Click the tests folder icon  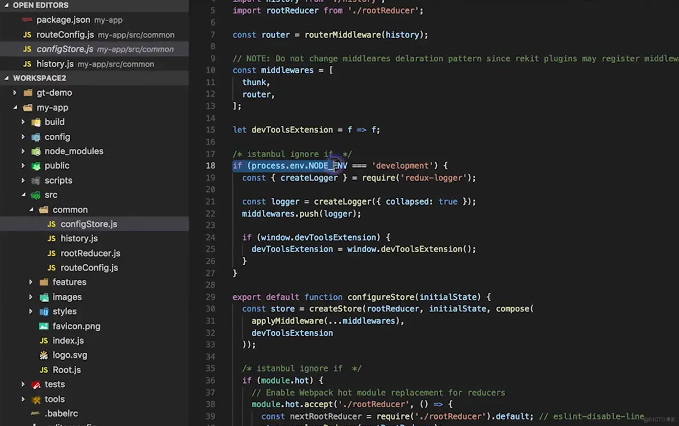[36, 385]
